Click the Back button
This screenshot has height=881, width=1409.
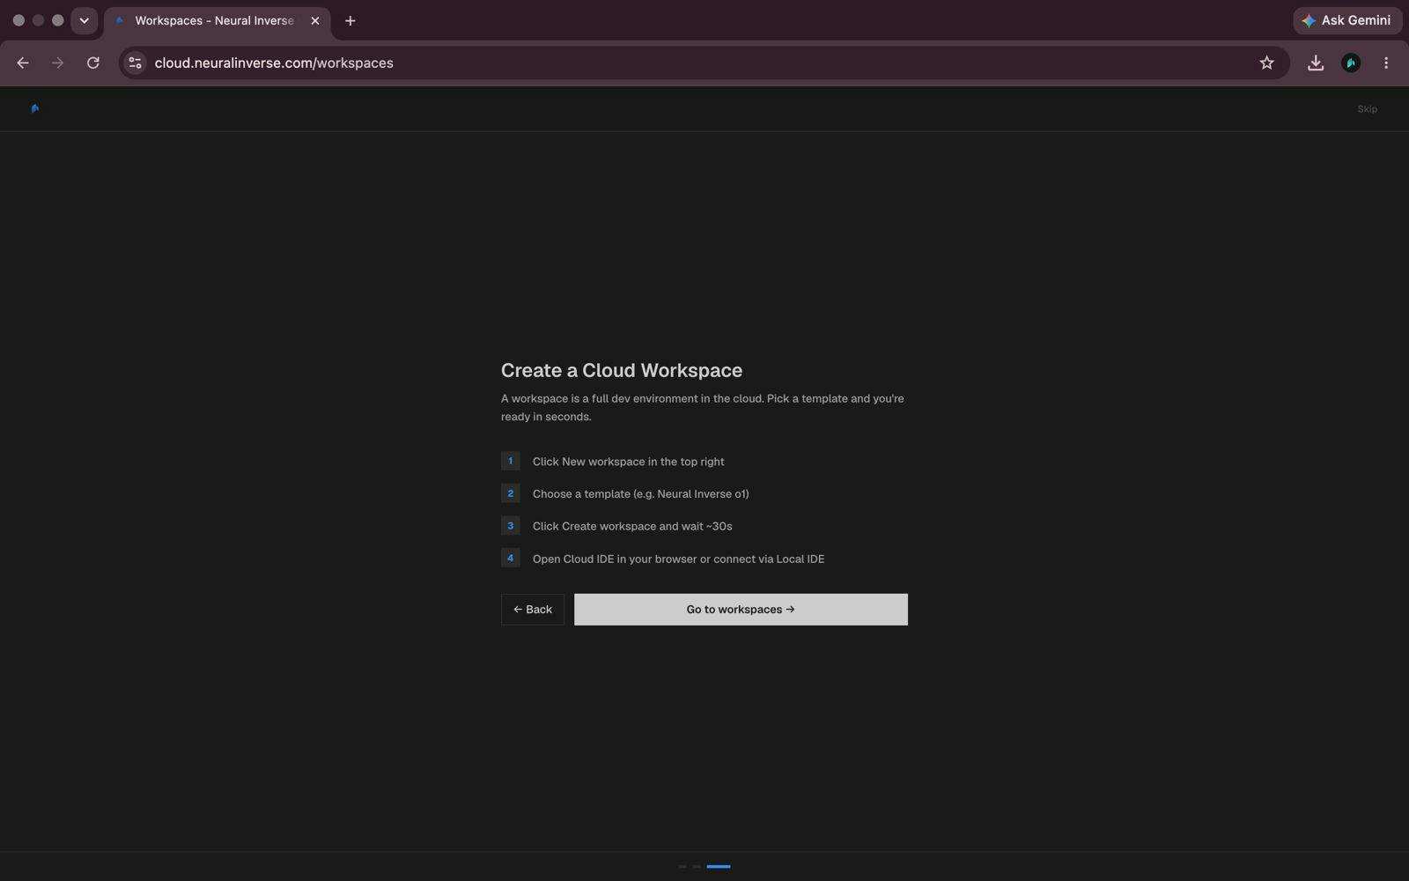pos(533,610)
